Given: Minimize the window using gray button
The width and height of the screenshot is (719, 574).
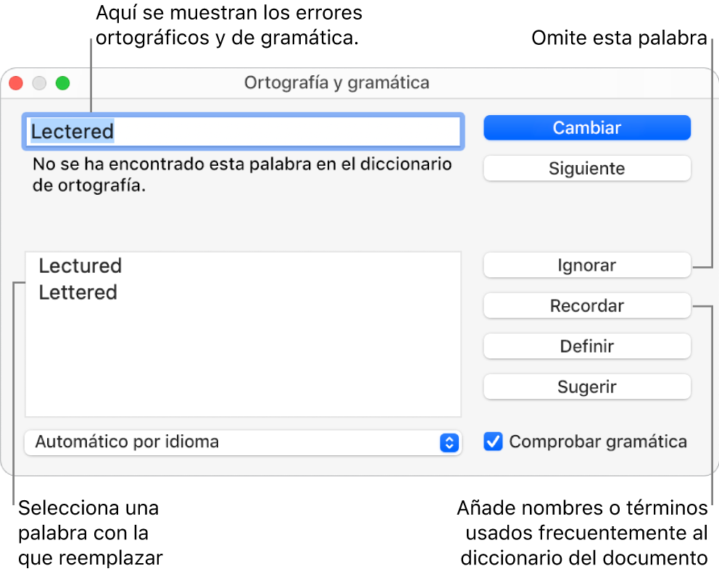Looking at the screenshot, I should [x=39, y=83].
